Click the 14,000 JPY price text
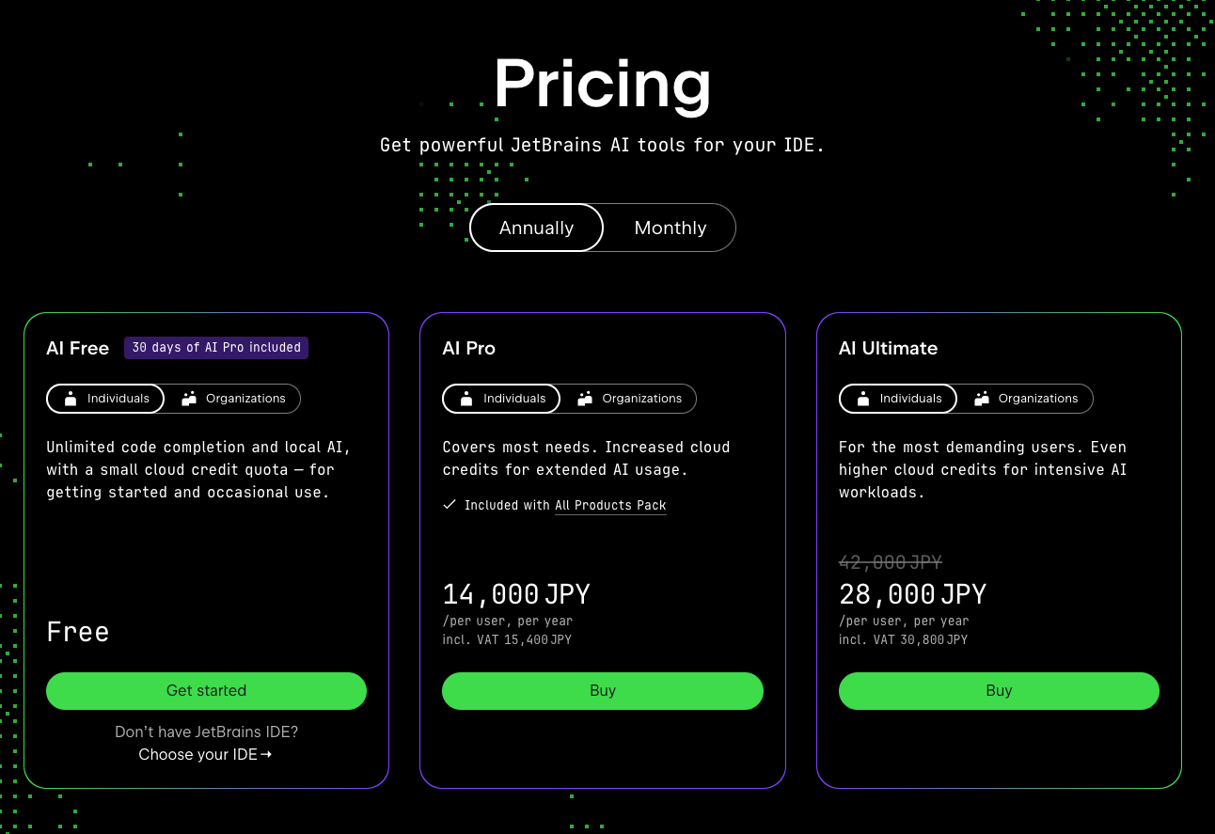The height and width of the screenshot is (834, 1215). point(516,594)
